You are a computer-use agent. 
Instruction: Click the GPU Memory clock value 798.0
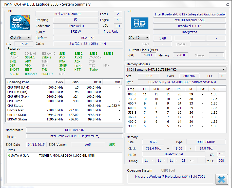coord(181,55)
